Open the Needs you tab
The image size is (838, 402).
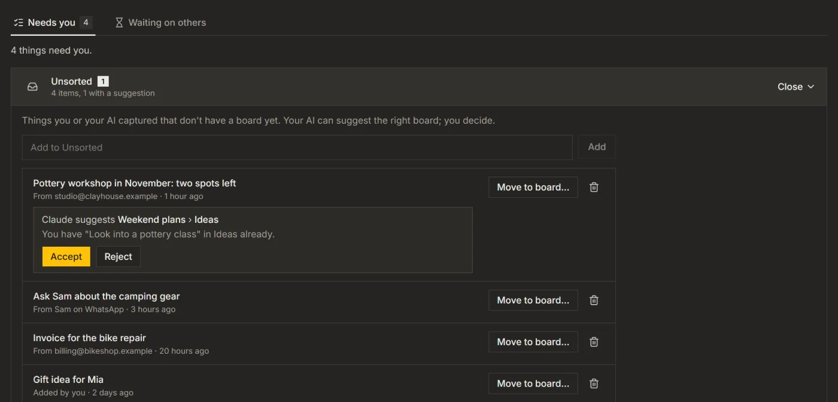pos(53,23)
